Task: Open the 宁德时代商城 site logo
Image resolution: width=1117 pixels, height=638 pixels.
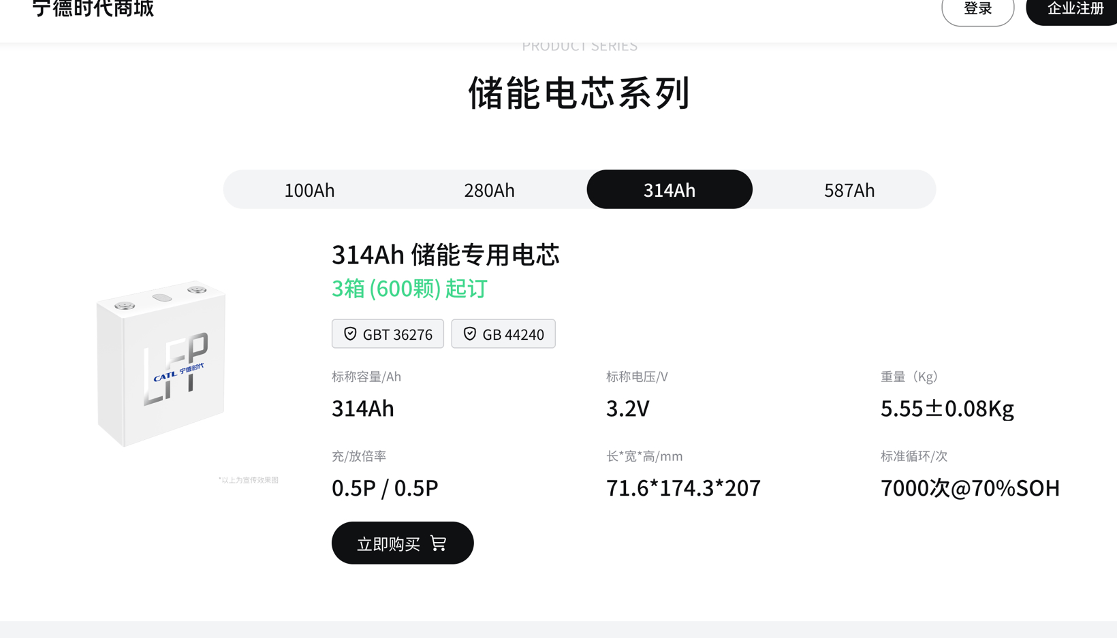Action: click(93, 8)
